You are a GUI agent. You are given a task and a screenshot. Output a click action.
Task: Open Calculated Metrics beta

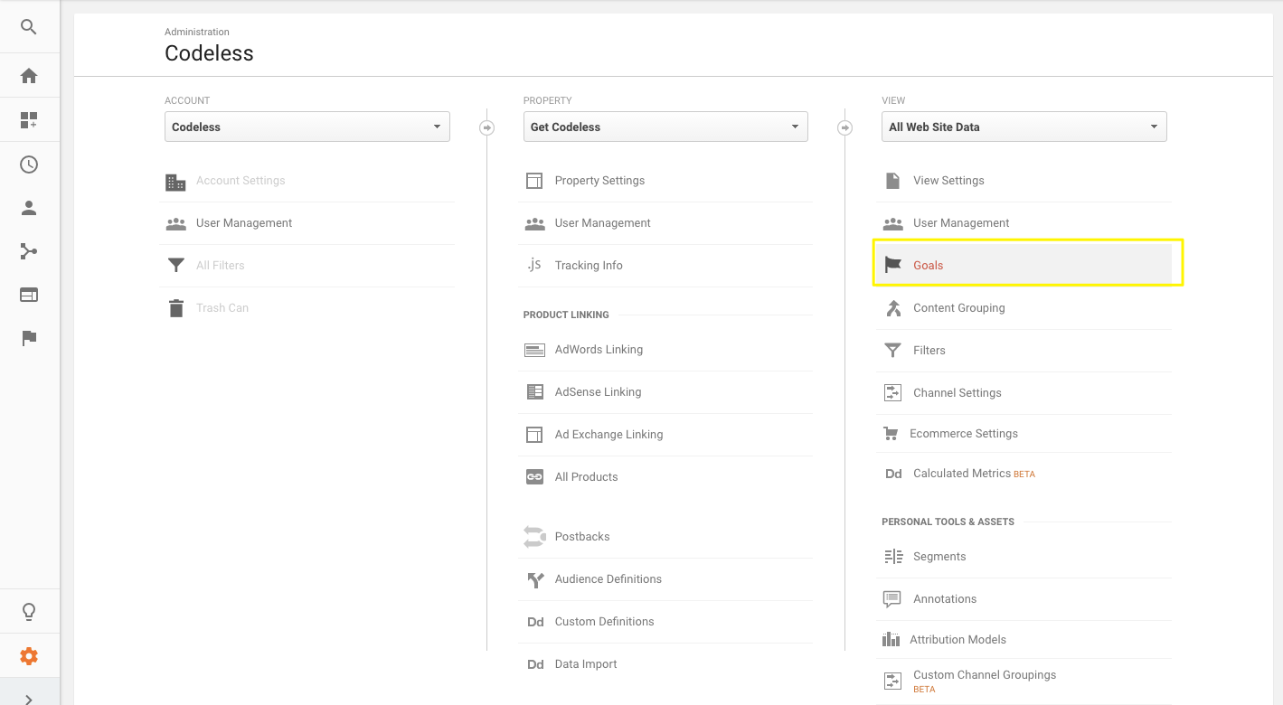pyautogui.click(x=974, y=474)
